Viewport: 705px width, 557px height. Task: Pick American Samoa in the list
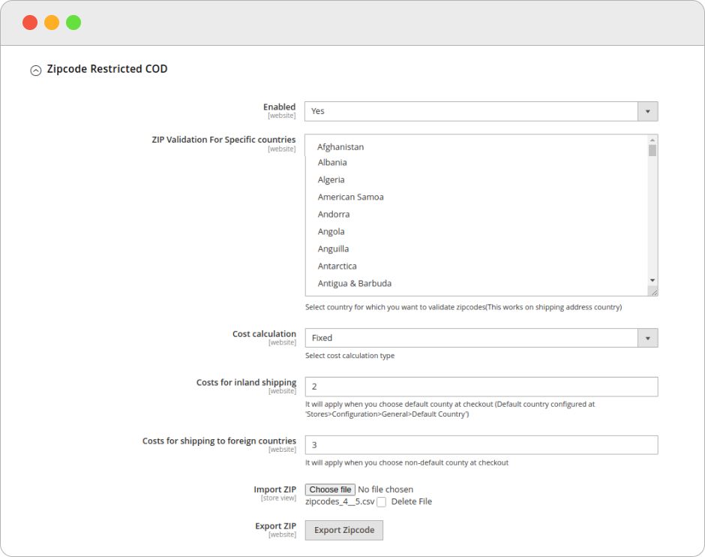pos(350,197)
